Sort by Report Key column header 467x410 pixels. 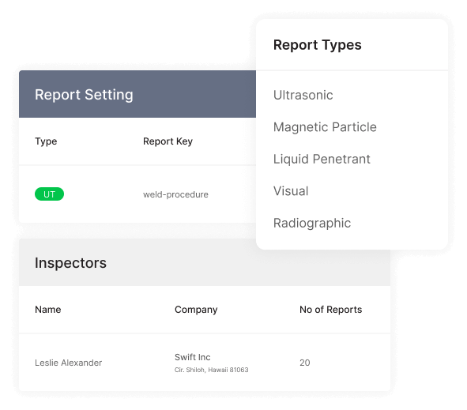168,141
